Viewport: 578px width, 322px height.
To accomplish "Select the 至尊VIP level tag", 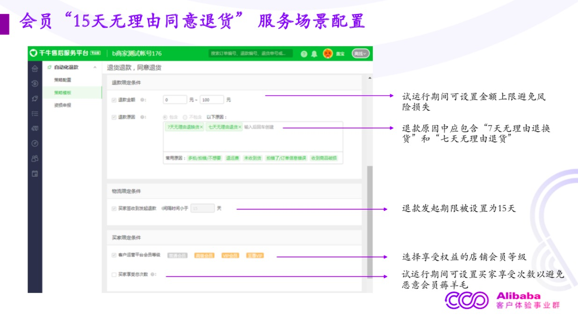I will [255, 256].
